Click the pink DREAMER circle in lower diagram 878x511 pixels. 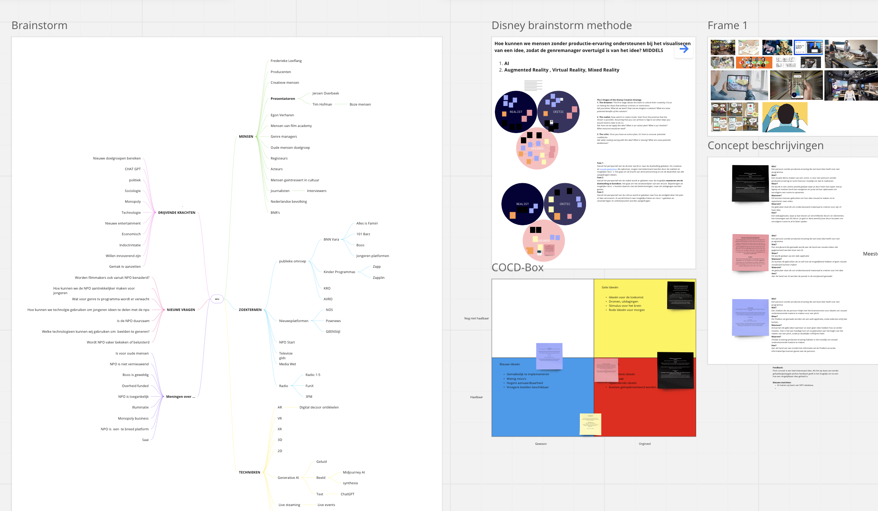[x=543, y=241]
